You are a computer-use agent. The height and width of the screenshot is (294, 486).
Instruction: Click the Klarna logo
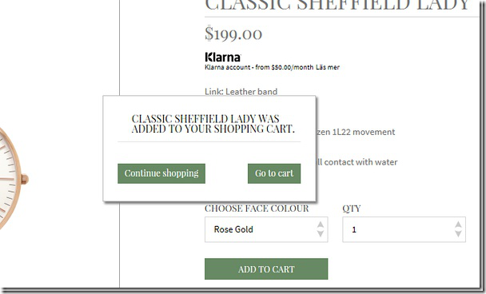coord(223,57)
